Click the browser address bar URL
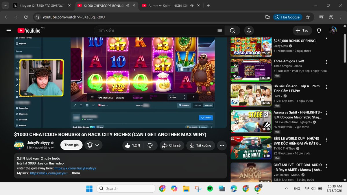The image size is (347, 195). point(74,17)
